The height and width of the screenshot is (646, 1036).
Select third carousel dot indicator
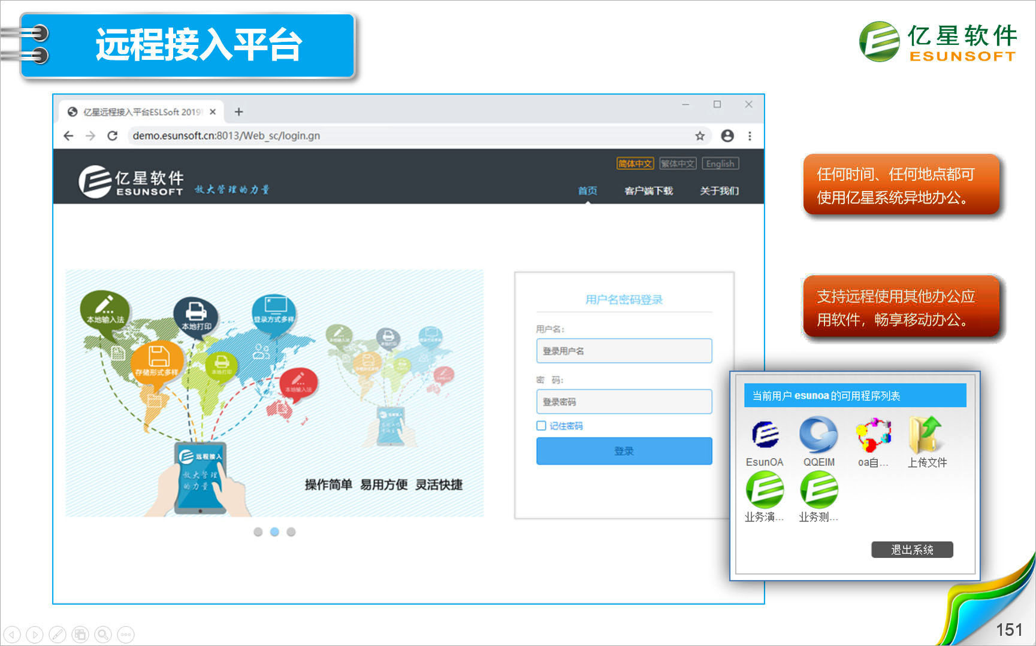[x=291, y=532]
